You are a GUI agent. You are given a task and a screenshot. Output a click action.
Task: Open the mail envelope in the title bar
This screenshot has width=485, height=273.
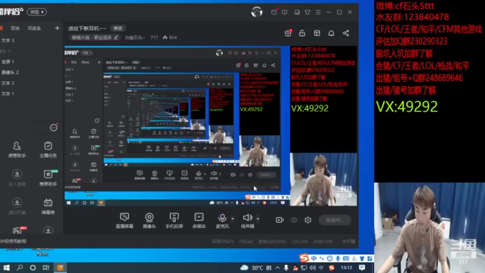coord(274,12)
